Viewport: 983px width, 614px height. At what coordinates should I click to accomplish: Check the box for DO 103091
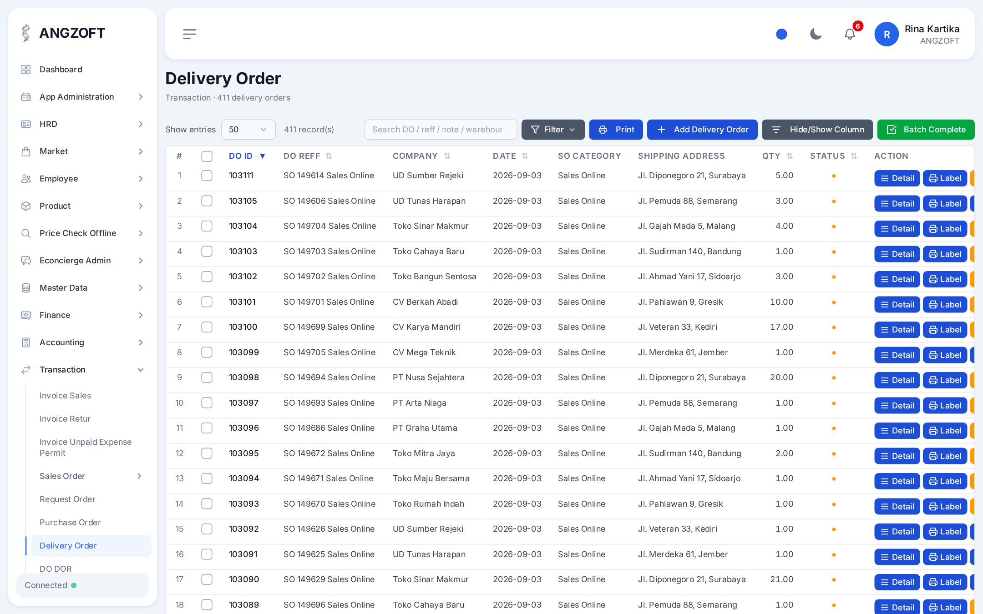pyautogui.click(x=207, y=554)
